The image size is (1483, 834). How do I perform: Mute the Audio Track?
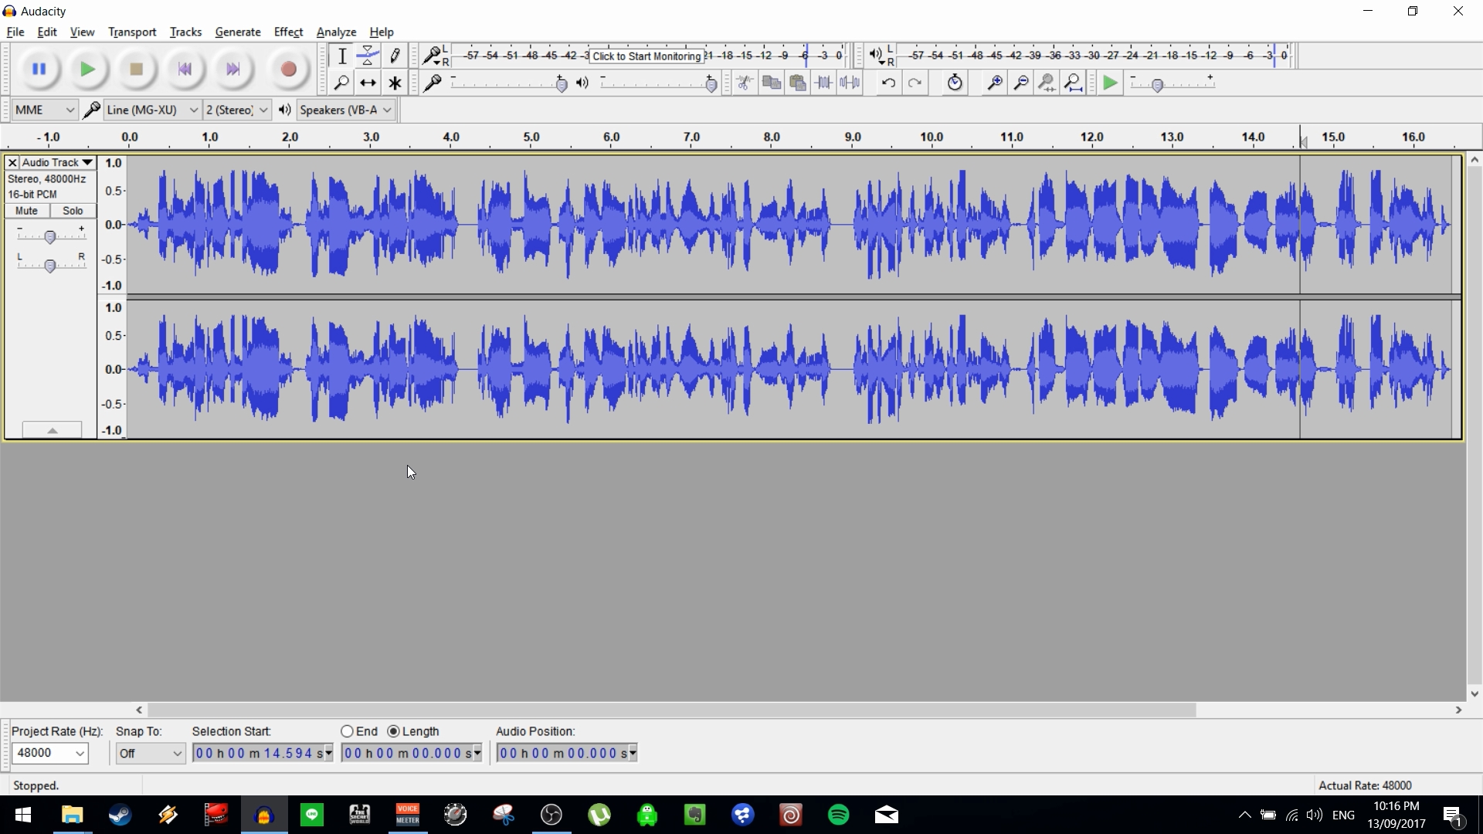(27, 211)
